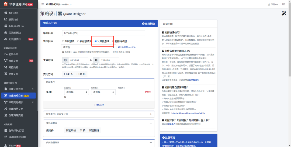This screenshot has height=147, width=291.
Task: Open the 判断模式 dropdown
Action: coord(103,92)
